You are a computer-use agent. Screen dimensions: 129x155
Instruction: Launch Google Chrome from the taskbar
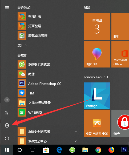[98, 150]
